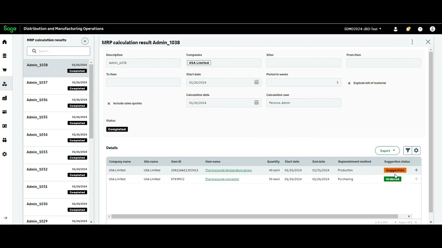Click the USA Limited company tag
The width and height of the screenshot is (442, 248).
coord(199,63)
